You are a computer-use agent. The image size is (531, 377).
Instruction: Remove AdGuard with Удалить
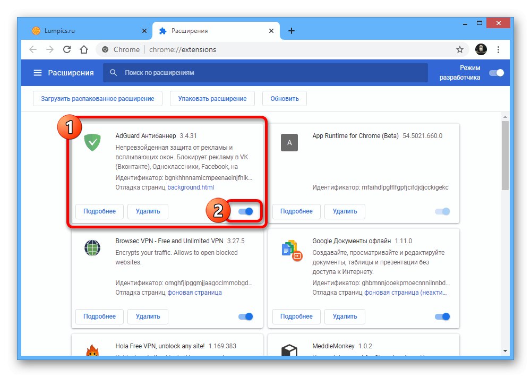pos(148,211)
